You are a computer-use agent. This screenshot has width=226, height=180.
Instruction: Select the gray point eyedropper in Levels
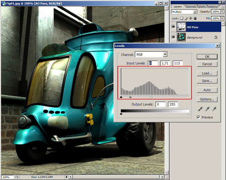click(x=207, y=109)
